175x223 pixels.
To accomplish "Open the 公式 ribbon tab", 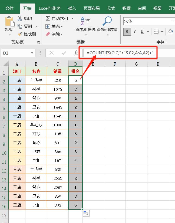I will (x=111, y=8).
